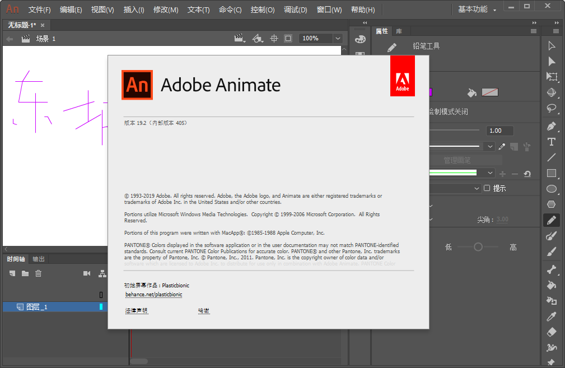Image resolution: width=565 pixels, height=368 pixels.
Task: Open the 基本功能 workspace dropdown
Action: click(477, 10)
